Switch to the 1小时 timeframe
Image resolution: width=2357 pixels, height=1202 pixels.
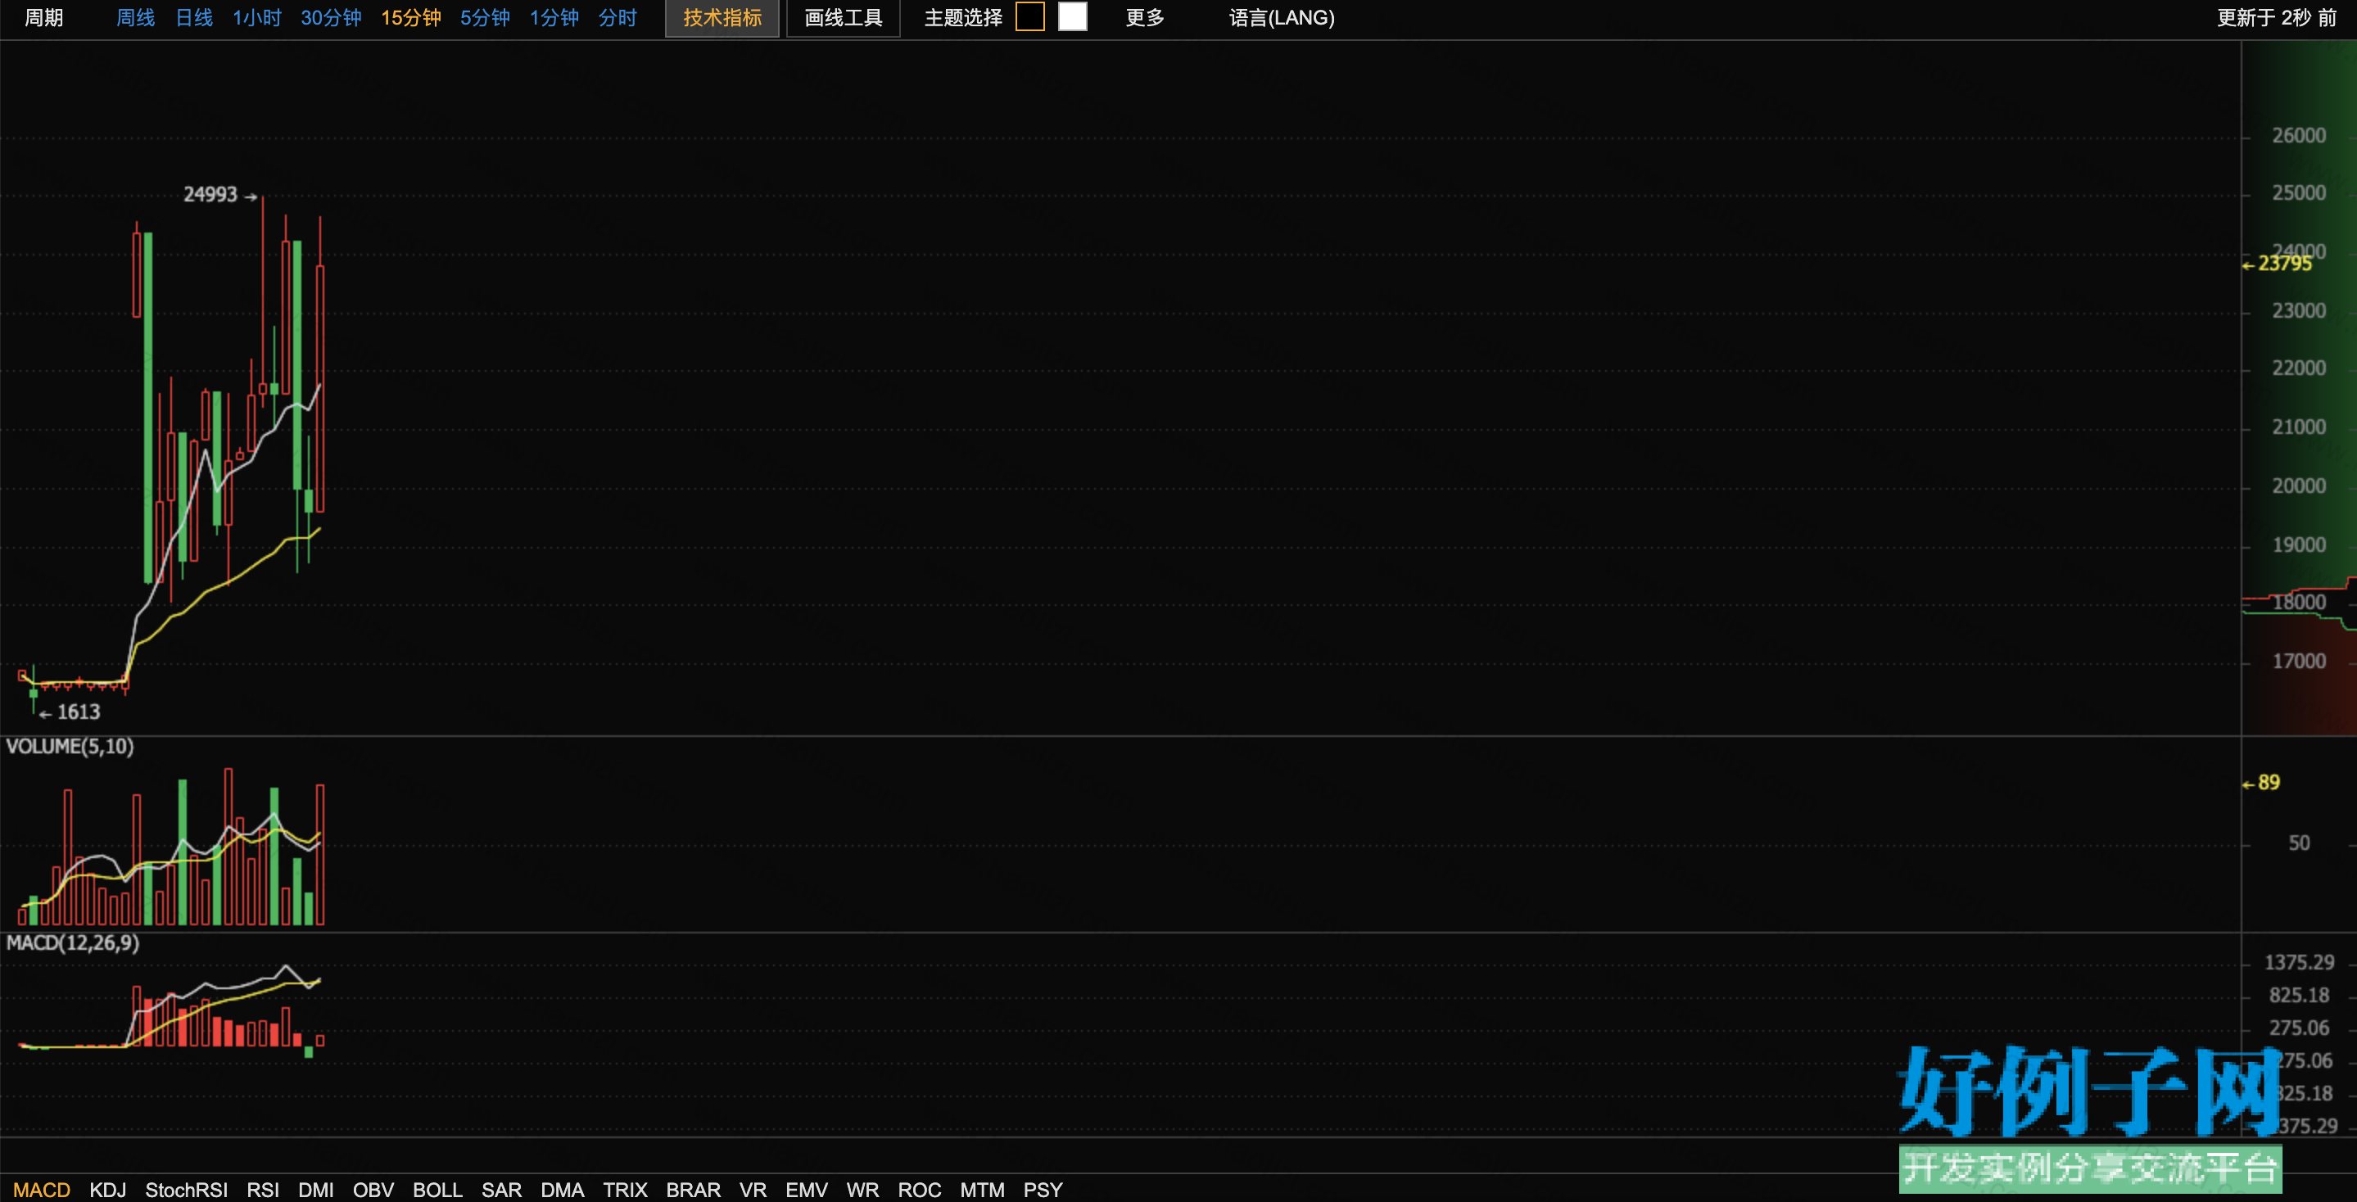coord(256,17)
